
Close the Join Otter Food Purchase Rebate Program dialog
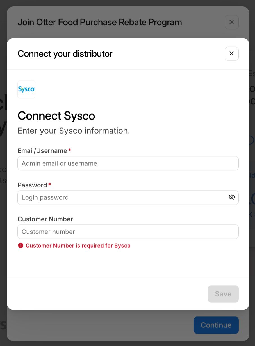(231, 22)
